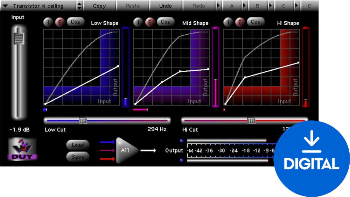
Task: Select comparison slot D
Action: 309,6
